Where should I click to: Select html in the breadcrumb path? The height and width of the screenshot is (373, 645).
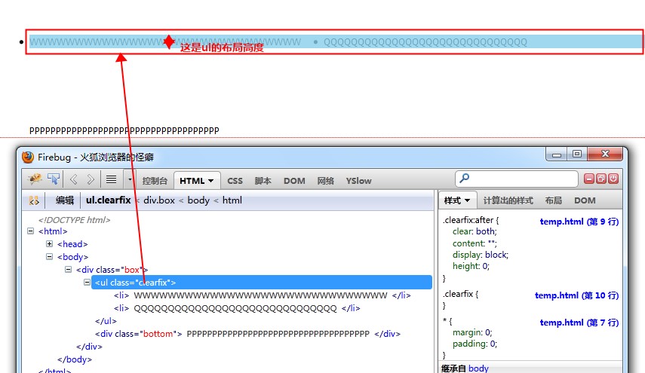pyautogui.click(x=232, y=200)
